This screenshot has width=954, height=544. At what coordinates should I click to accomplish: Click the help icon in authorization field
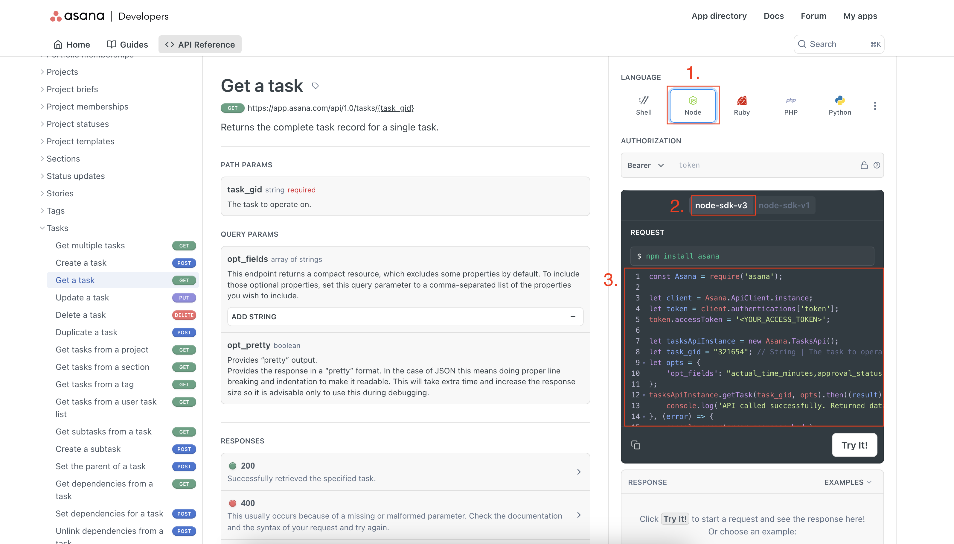pos(877,165)
